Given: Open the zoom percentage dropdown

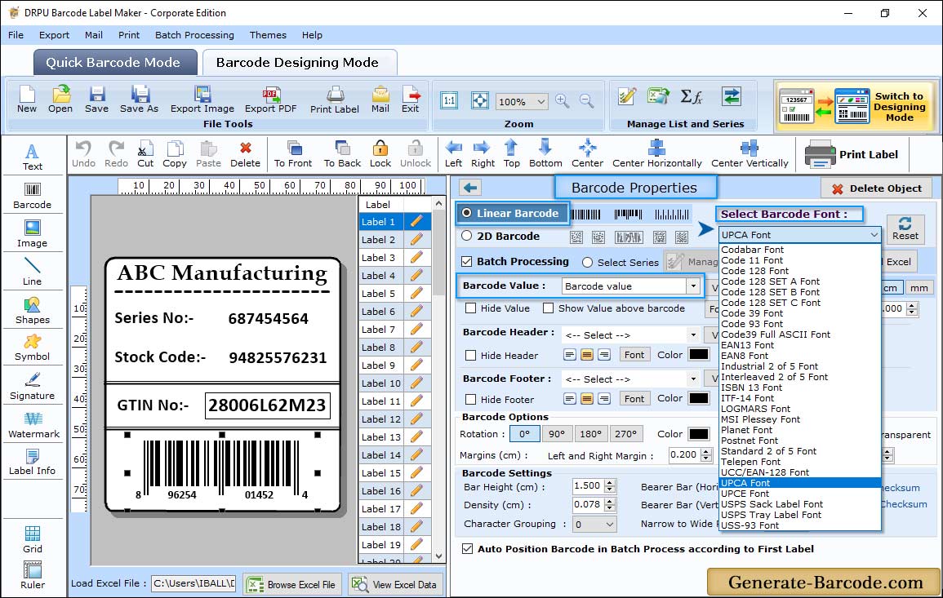Looking at the screenshot, I should point(540,101).
